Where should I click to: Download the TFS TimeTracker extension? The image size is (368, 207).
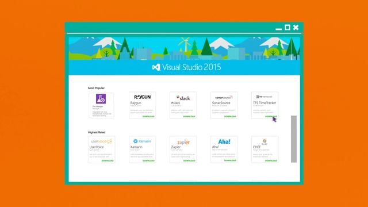pos(271,116)
